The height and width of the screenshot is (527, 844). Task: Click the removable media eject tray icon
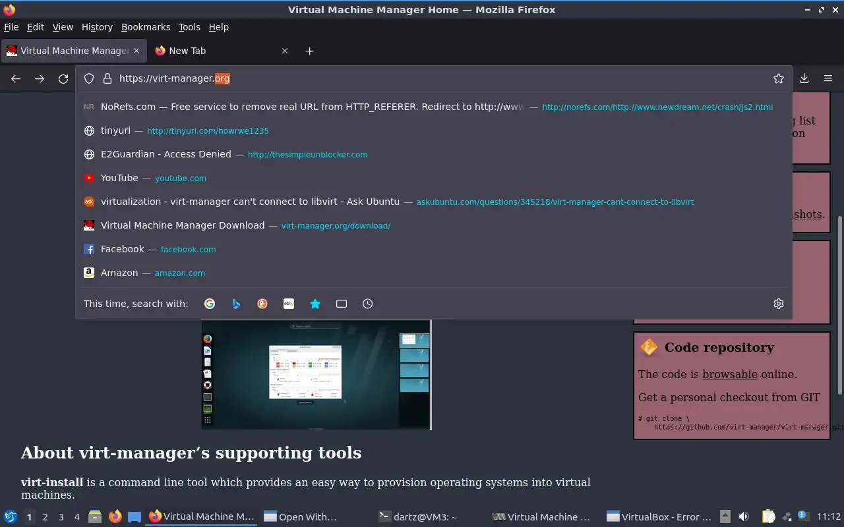pyautogui.click(x=725, y=516)
